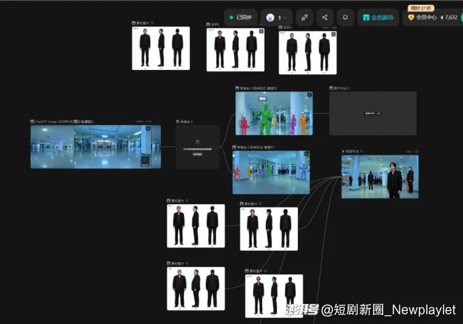Viewport: 463px width, 324px height.
Task: Select the video node 11 mall scene thumbnail
Action: point(380,177)
